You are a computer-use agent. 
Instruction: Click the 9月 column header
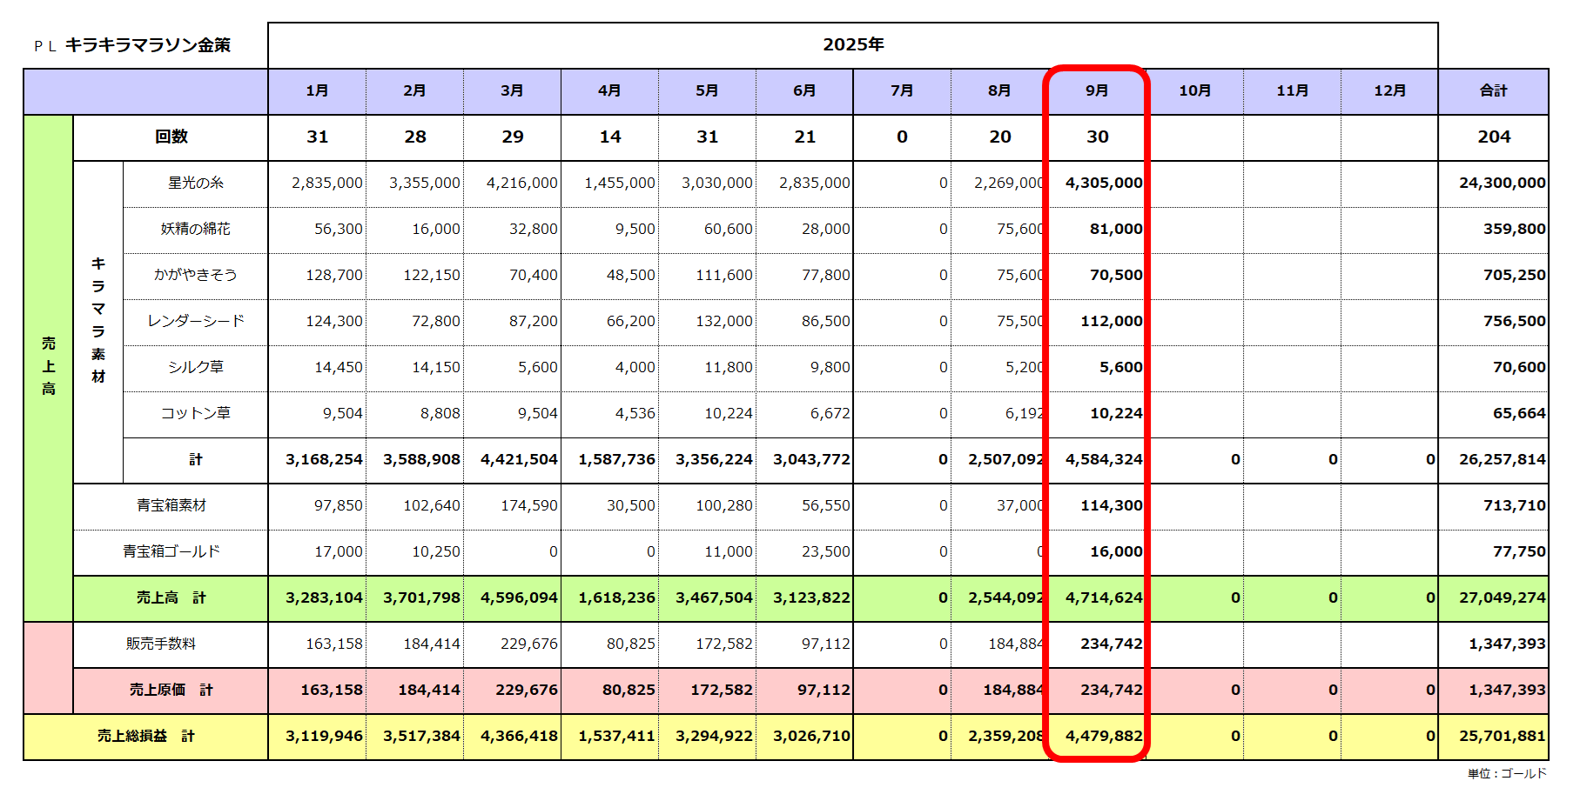(1097, 90)
